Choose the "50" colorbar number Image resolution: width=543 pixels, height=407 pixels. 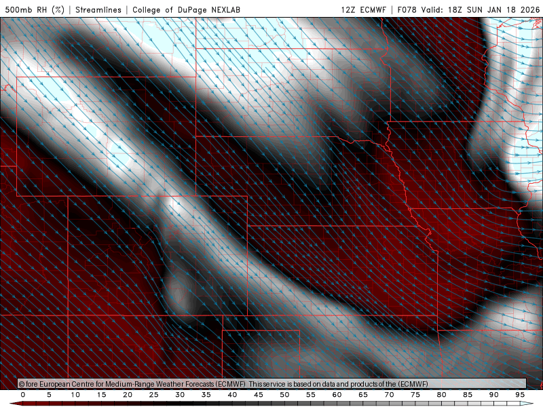pos(284,395)
